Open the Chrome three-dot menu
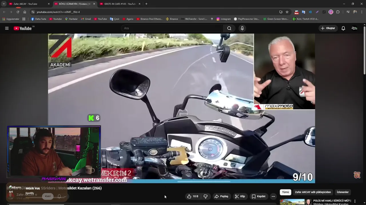The width and height of the screenshot is (366, 205). [362, 12]
